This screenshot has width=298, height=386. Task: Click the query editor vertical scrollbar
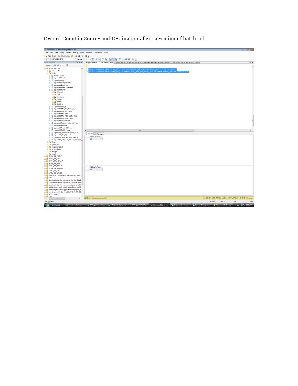(x=253, y=120)
